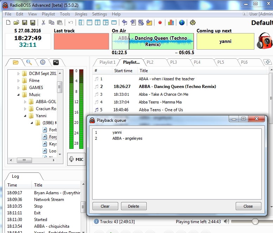The image size is (273, 233).
Task: Click the volume slider handle
Action: 255,221
